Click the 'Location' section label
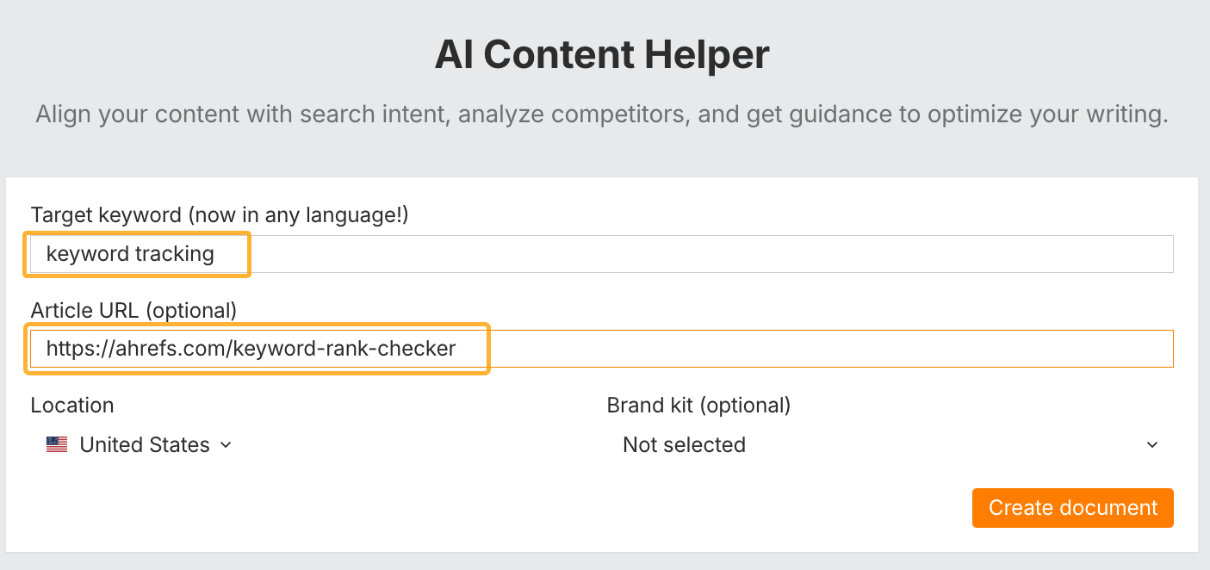Image resolution: width=1210 pixels, height=570 pixels. coord(72,405)
